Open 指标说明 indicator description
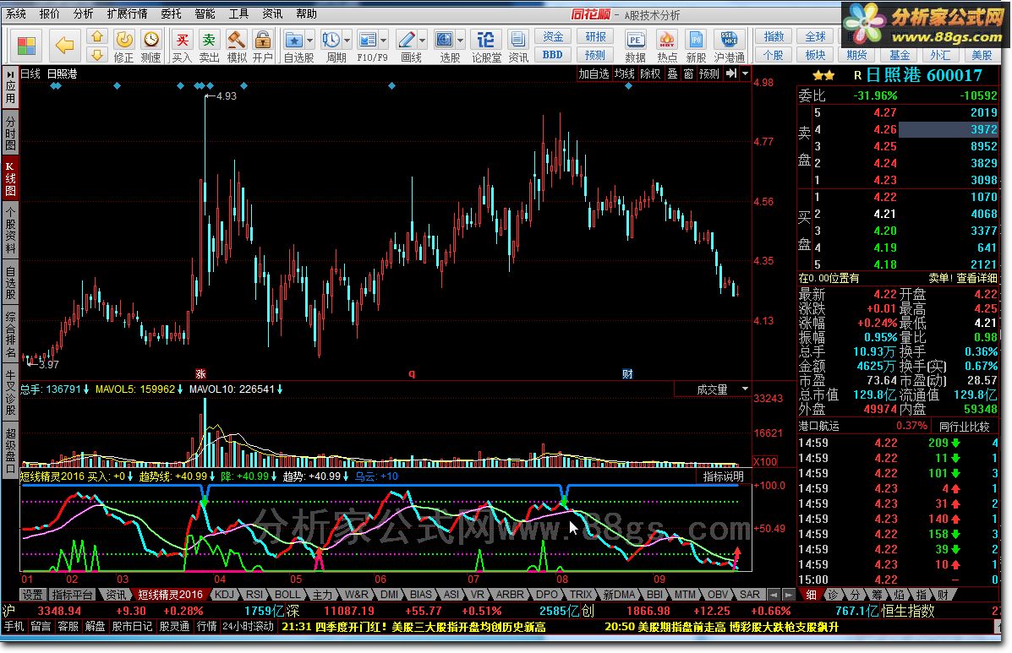This screenshot has height=653, width=1012. click(x=724, y=476)
